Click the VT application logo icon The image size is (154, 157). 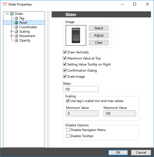pos(5,4)
